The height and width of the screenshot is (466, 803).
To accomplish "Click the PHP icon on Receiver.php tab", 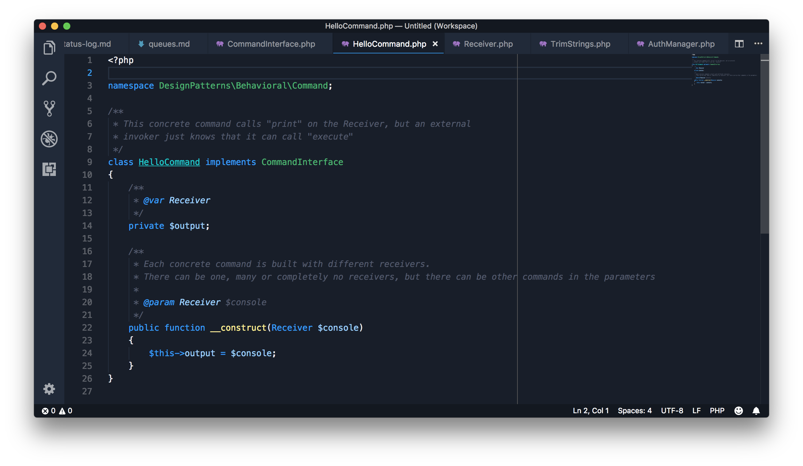I will [456, 44].
